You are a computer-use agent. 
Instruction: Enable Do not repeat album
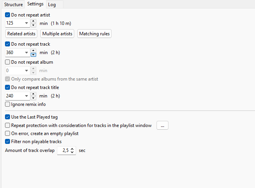coord(8,62)
